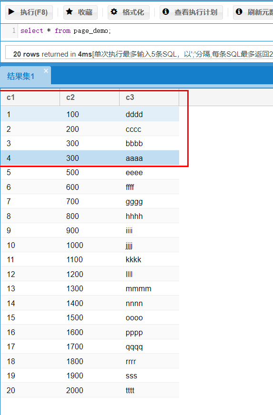Click the 格式化 format button
The height and width of the screenshot is (415, 273).
click(x=129, y=12)
